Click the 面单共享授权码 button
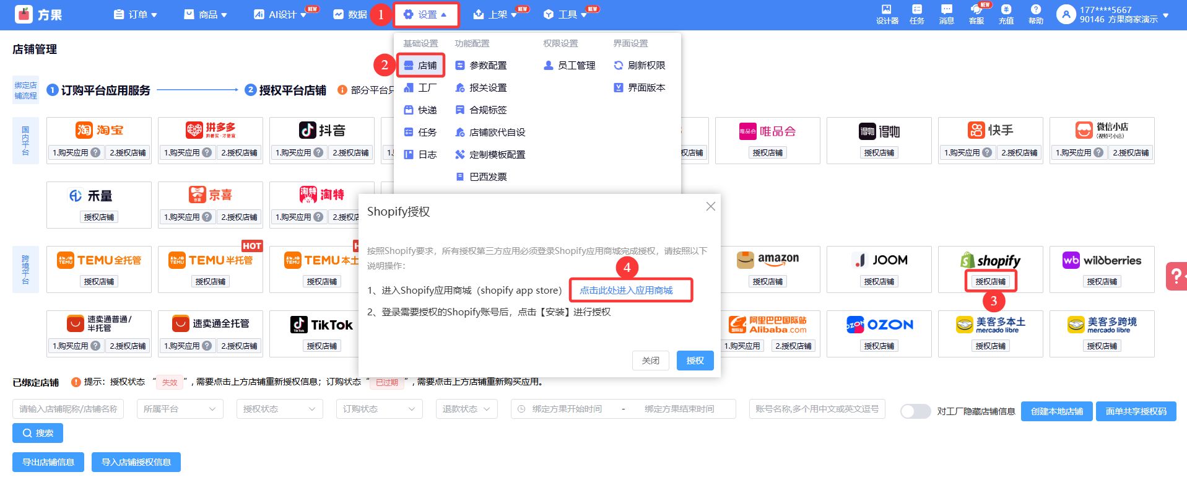The height and width of the screenshot is (477, 1187). point(1136,411)
